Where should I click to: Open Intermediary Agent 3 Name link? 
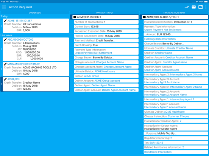186,75
